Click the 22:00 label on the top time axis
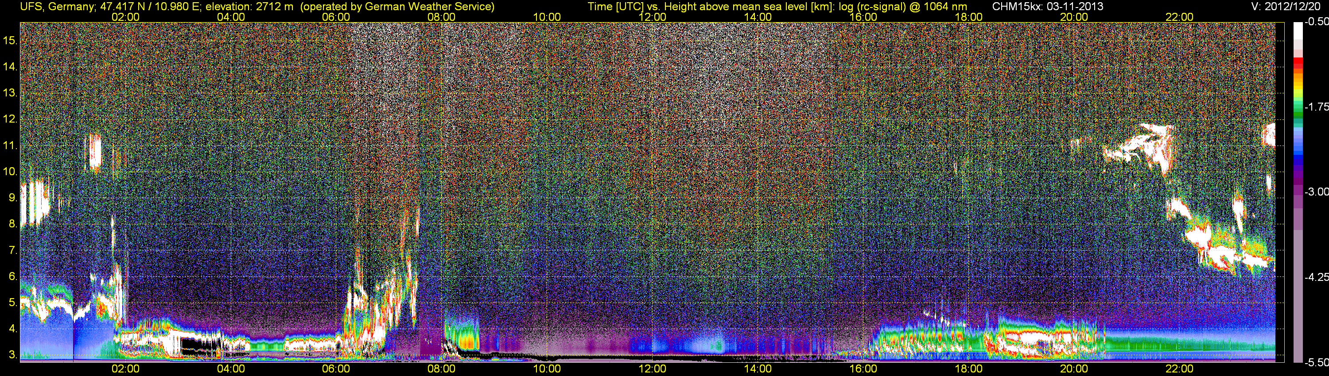 coord(1179,17)
